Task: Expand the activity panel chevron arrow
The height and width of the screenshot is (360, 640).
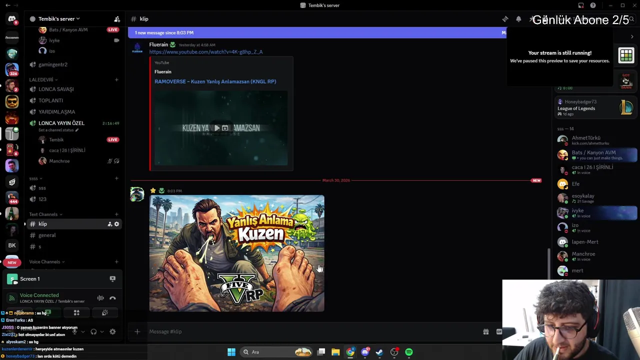Action: pos(632,36)
